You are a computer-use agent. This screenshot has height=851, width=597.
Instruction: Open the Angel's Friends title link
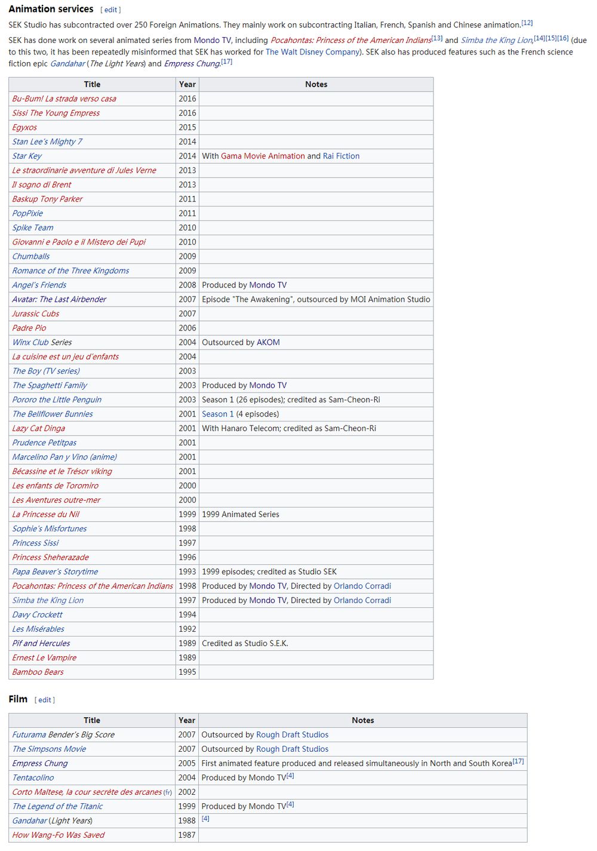(x=39, y=285)
